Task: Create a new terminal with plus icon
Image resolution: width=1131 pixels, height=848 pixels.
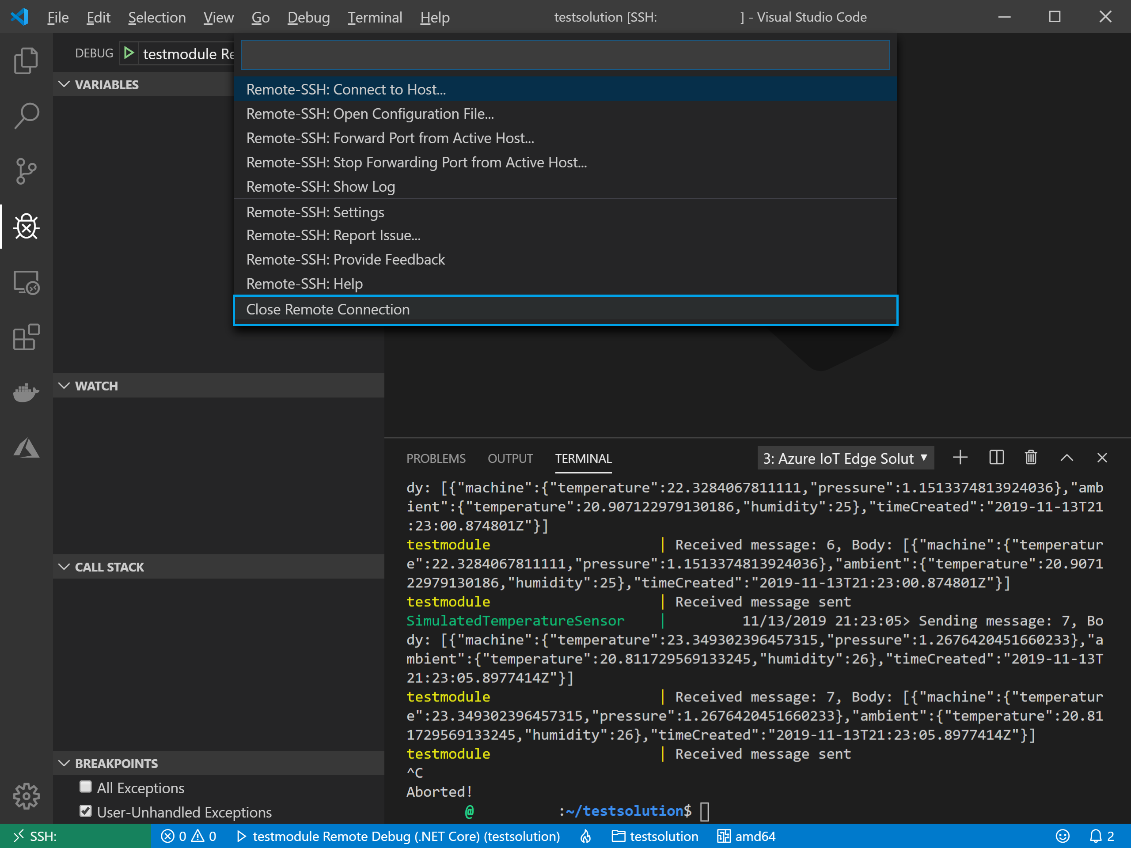Action: [960, 458]
